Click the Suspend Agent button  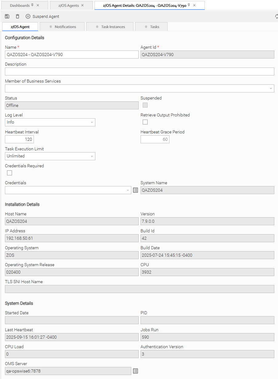42,17
